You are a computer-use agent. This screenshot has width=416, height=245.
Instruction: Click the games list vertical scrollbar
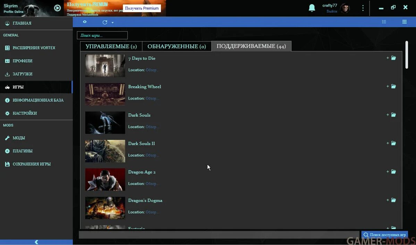click(x=407, y=55)
